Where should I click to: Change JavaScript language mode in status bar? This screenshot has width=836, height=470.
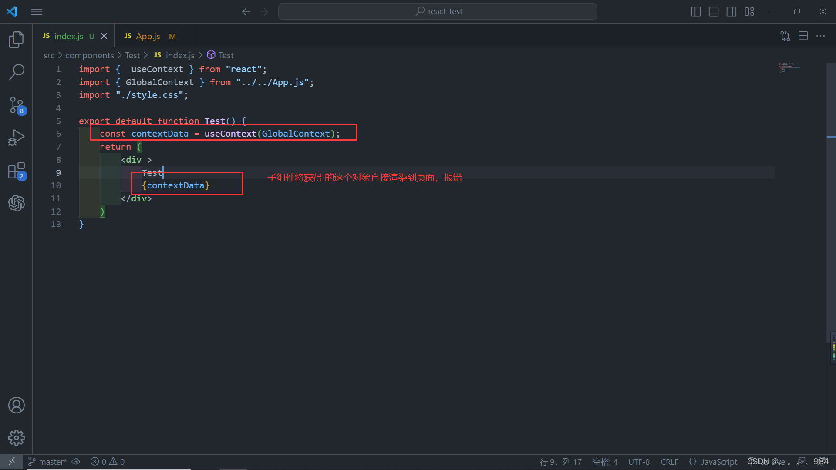[x=719, y=462]
